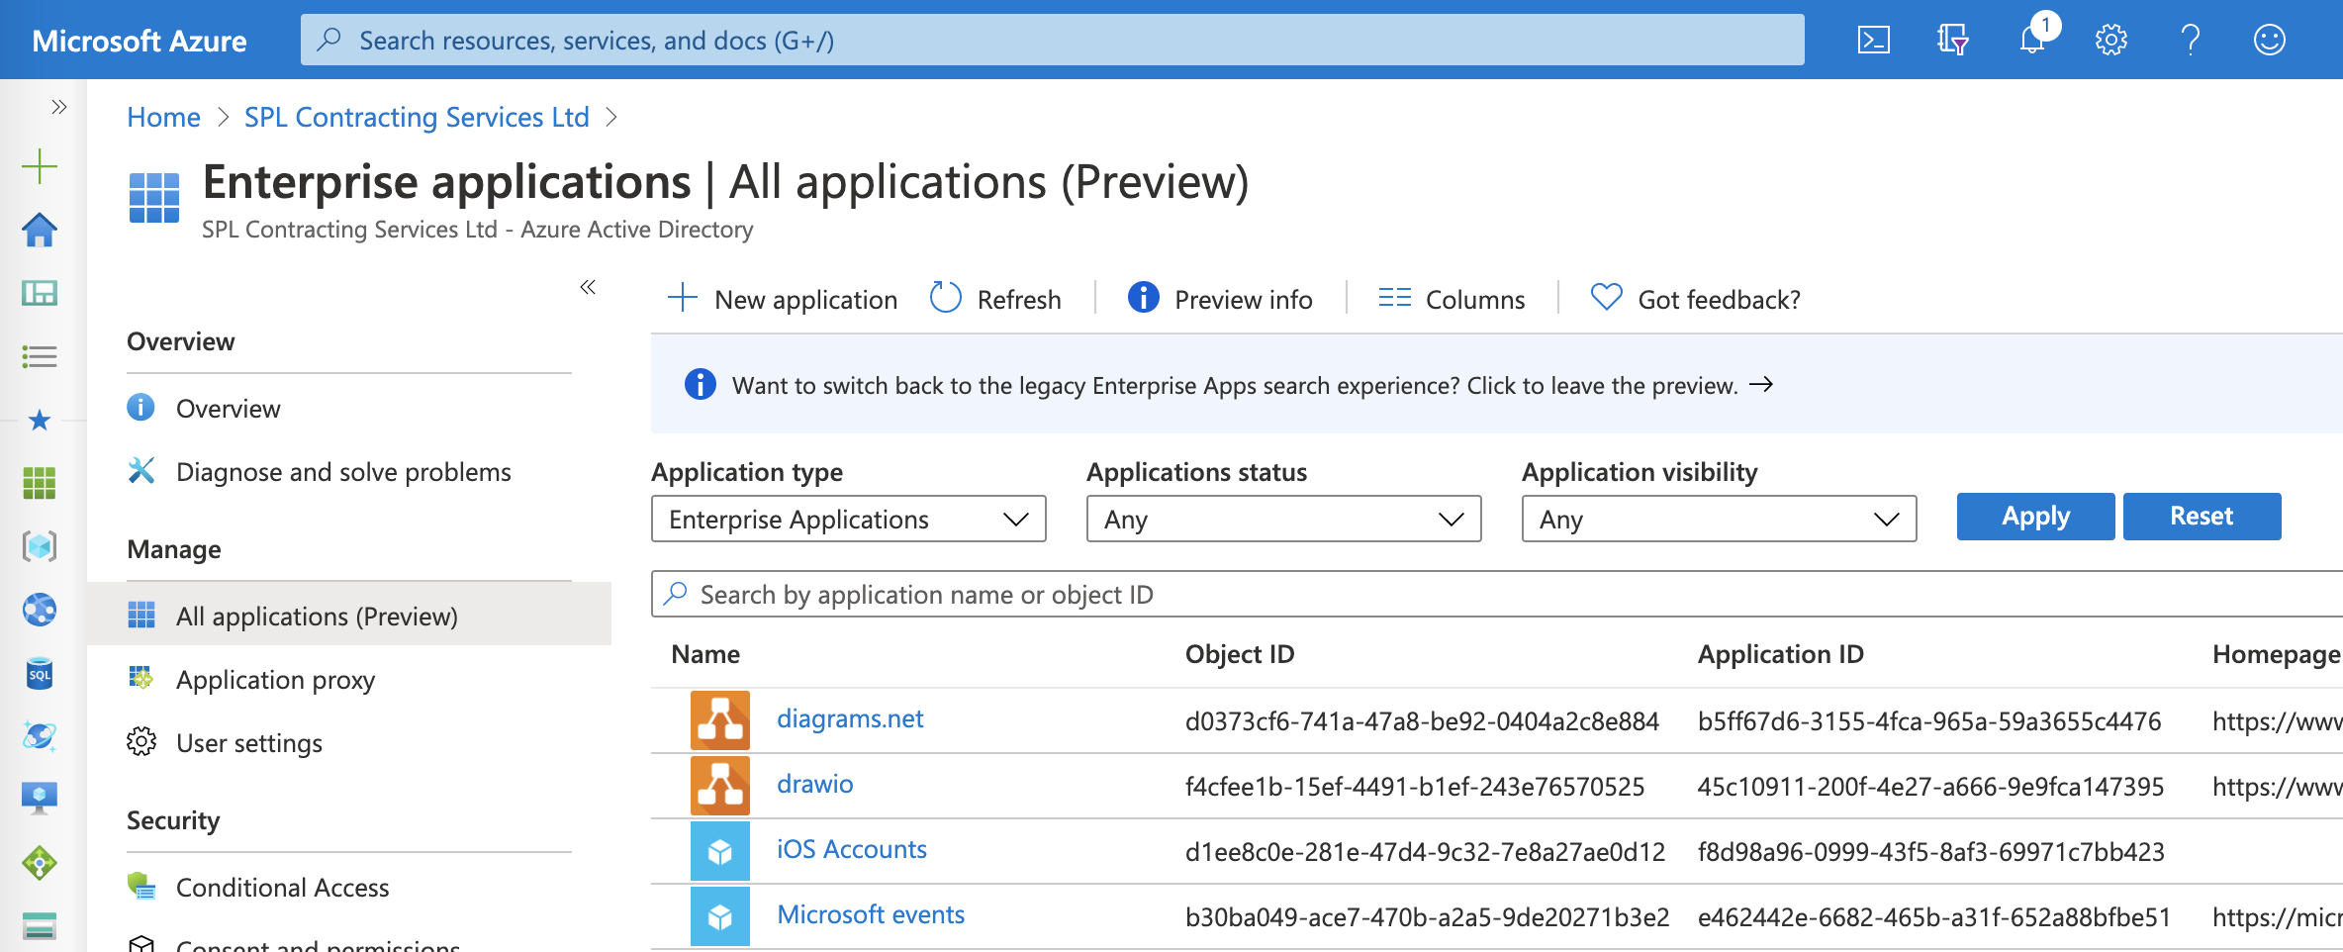Open Cloud Shell from the top bar
The image size is (2343, 952).
click(1873, 40)
